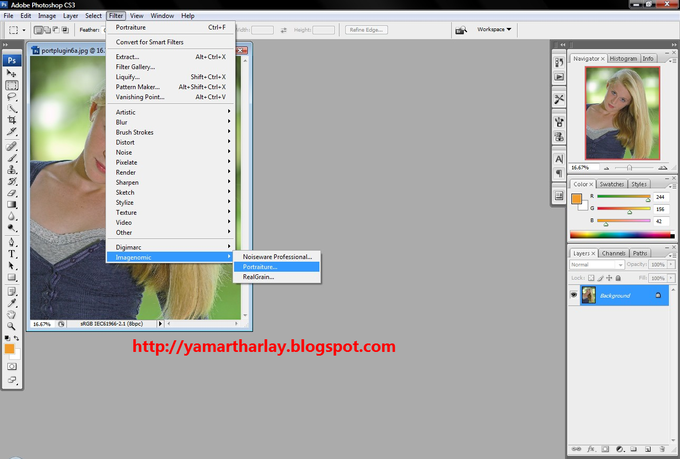Choose Noiseware Professional... entry
The height and width of the screenshot is (459, 680).
(x=277, y=257)
